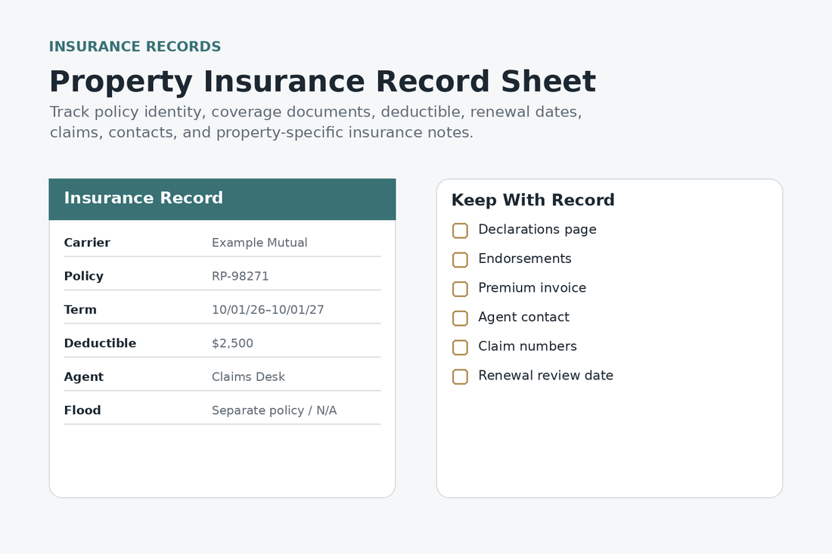Click the Agent contact item text
832x554 pixels.
click(x=523, y=317)
